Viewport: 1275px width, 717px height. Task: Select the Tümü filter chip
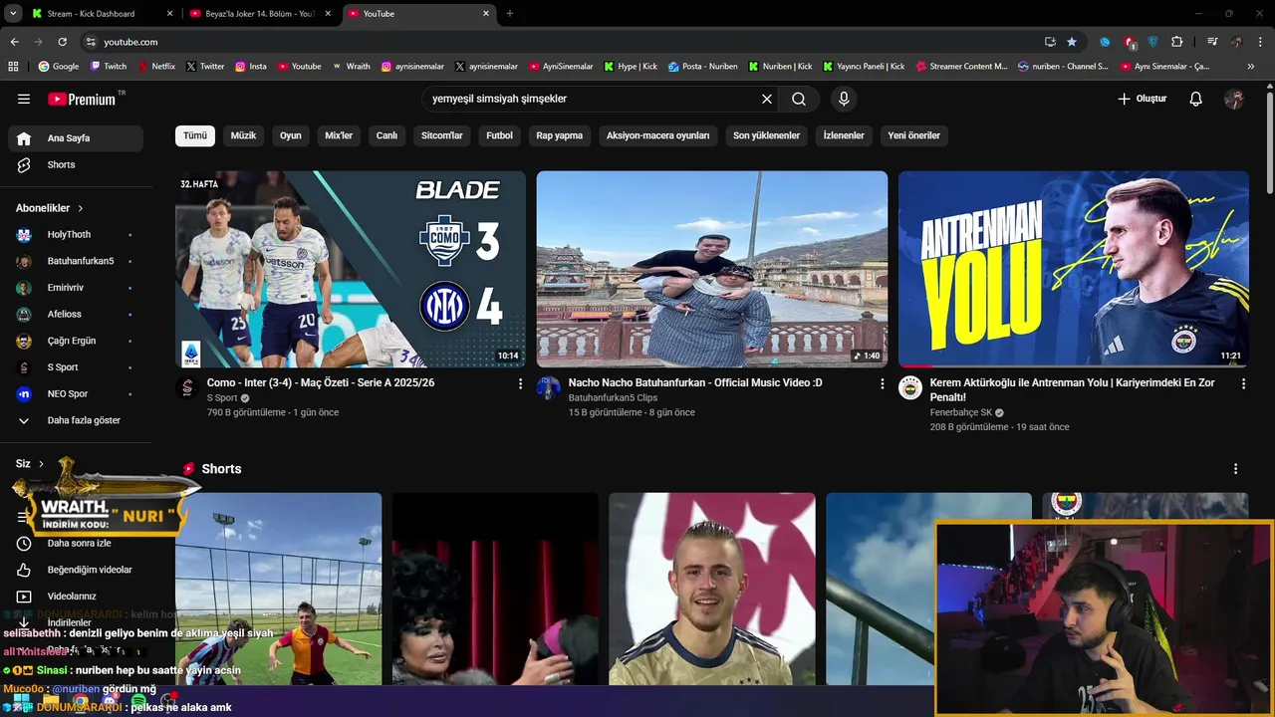coord(195,135)
